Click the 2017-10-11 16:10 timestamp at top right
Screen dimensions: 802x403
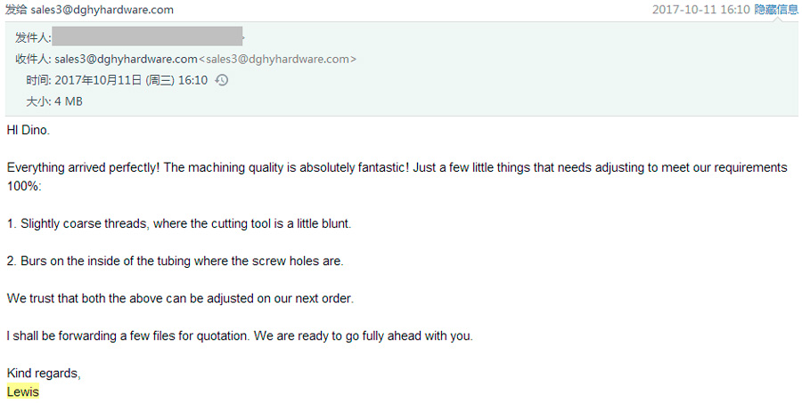700,10
